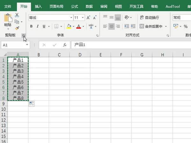The image size is (191, 143).
Task: Expand the font size dropdown
Action: coord(83,18)
